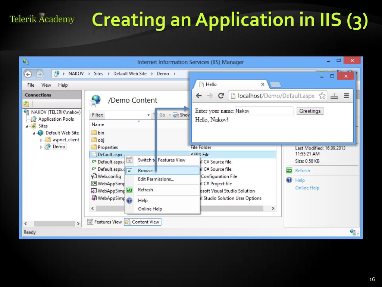382x287 pixels.
Task: Click the Application Pools icon in tree
Action: [x=34, y=119]
